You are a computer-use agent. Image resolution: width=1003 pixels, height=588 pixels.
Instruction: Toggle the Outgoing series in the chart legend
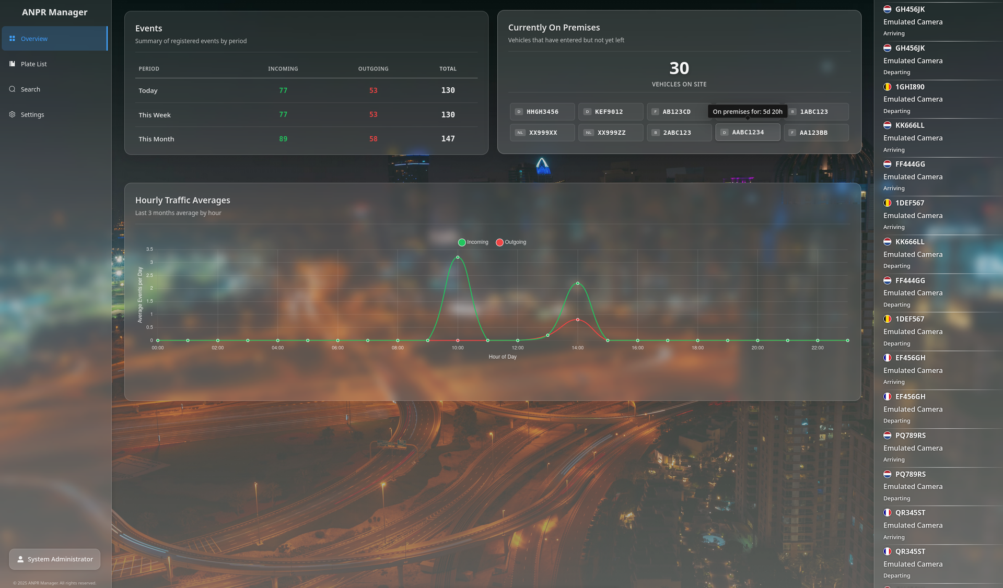coord(510,242)
